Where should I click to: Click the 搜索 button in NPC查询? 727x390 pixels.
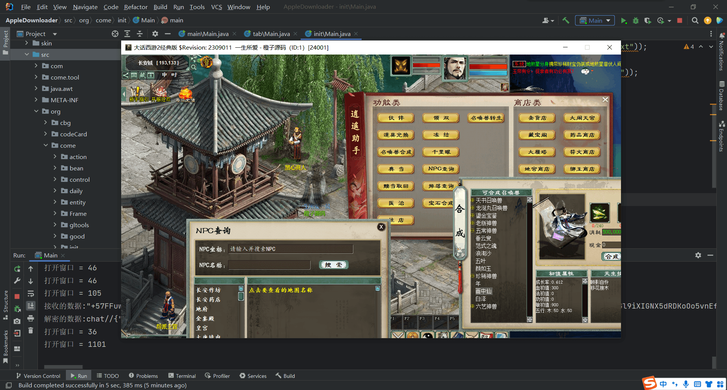click(x=334, y=265)
